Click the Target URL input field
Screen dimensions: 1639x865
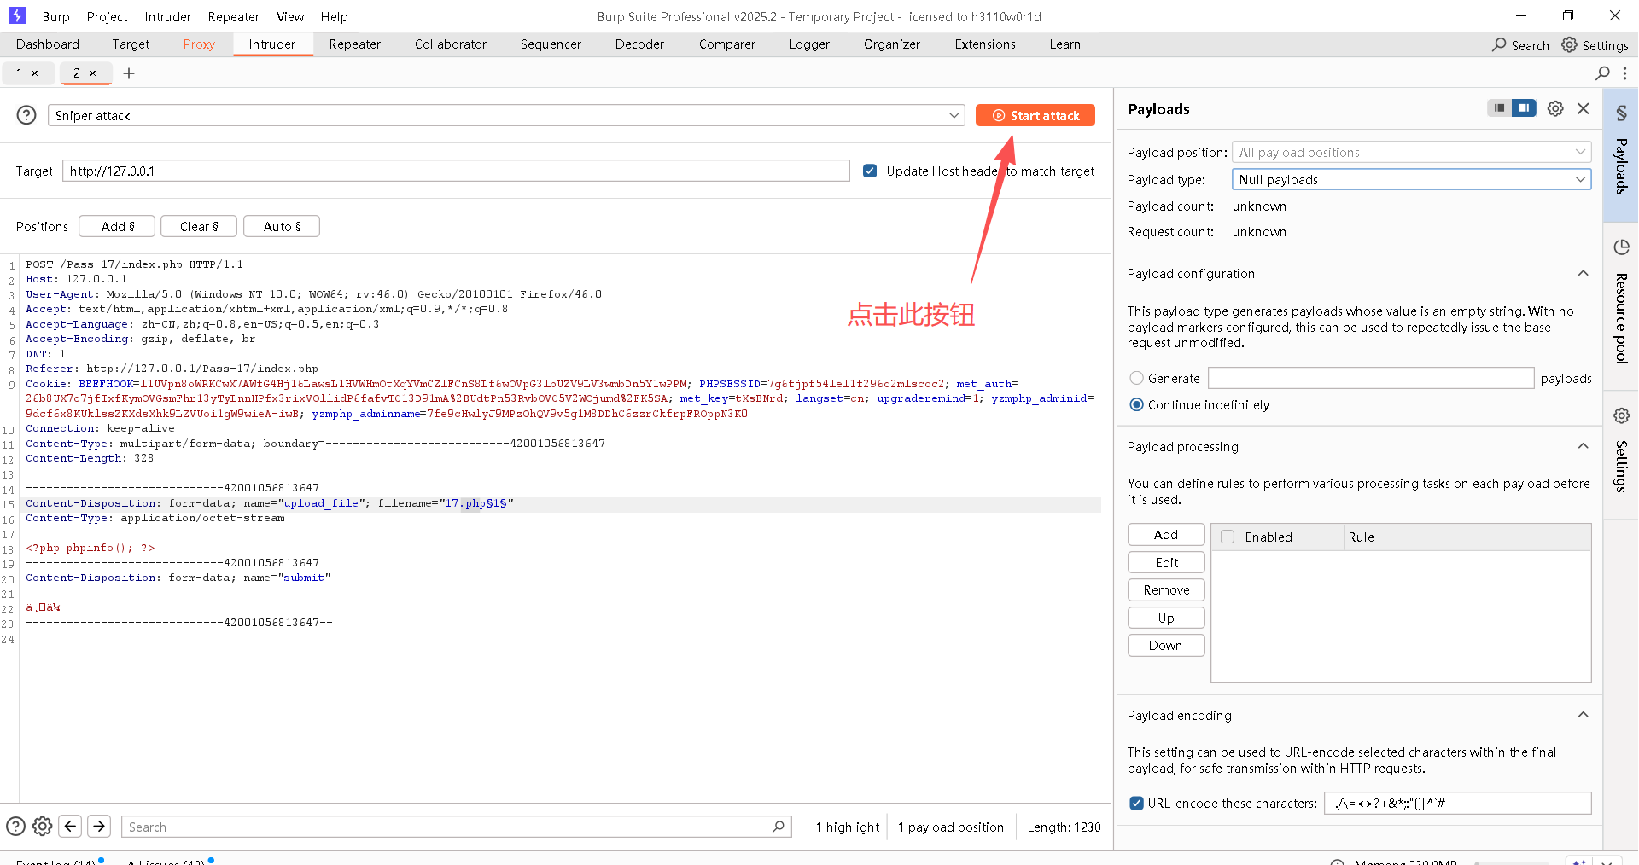click(x=456, y=171)
